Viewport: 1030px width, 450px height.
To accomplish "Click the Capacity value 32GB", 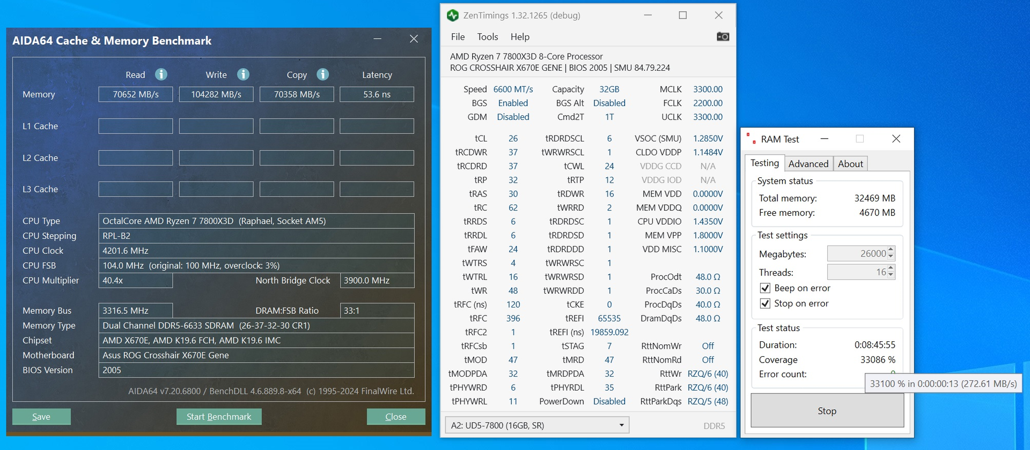I will [x=609, y=89].
